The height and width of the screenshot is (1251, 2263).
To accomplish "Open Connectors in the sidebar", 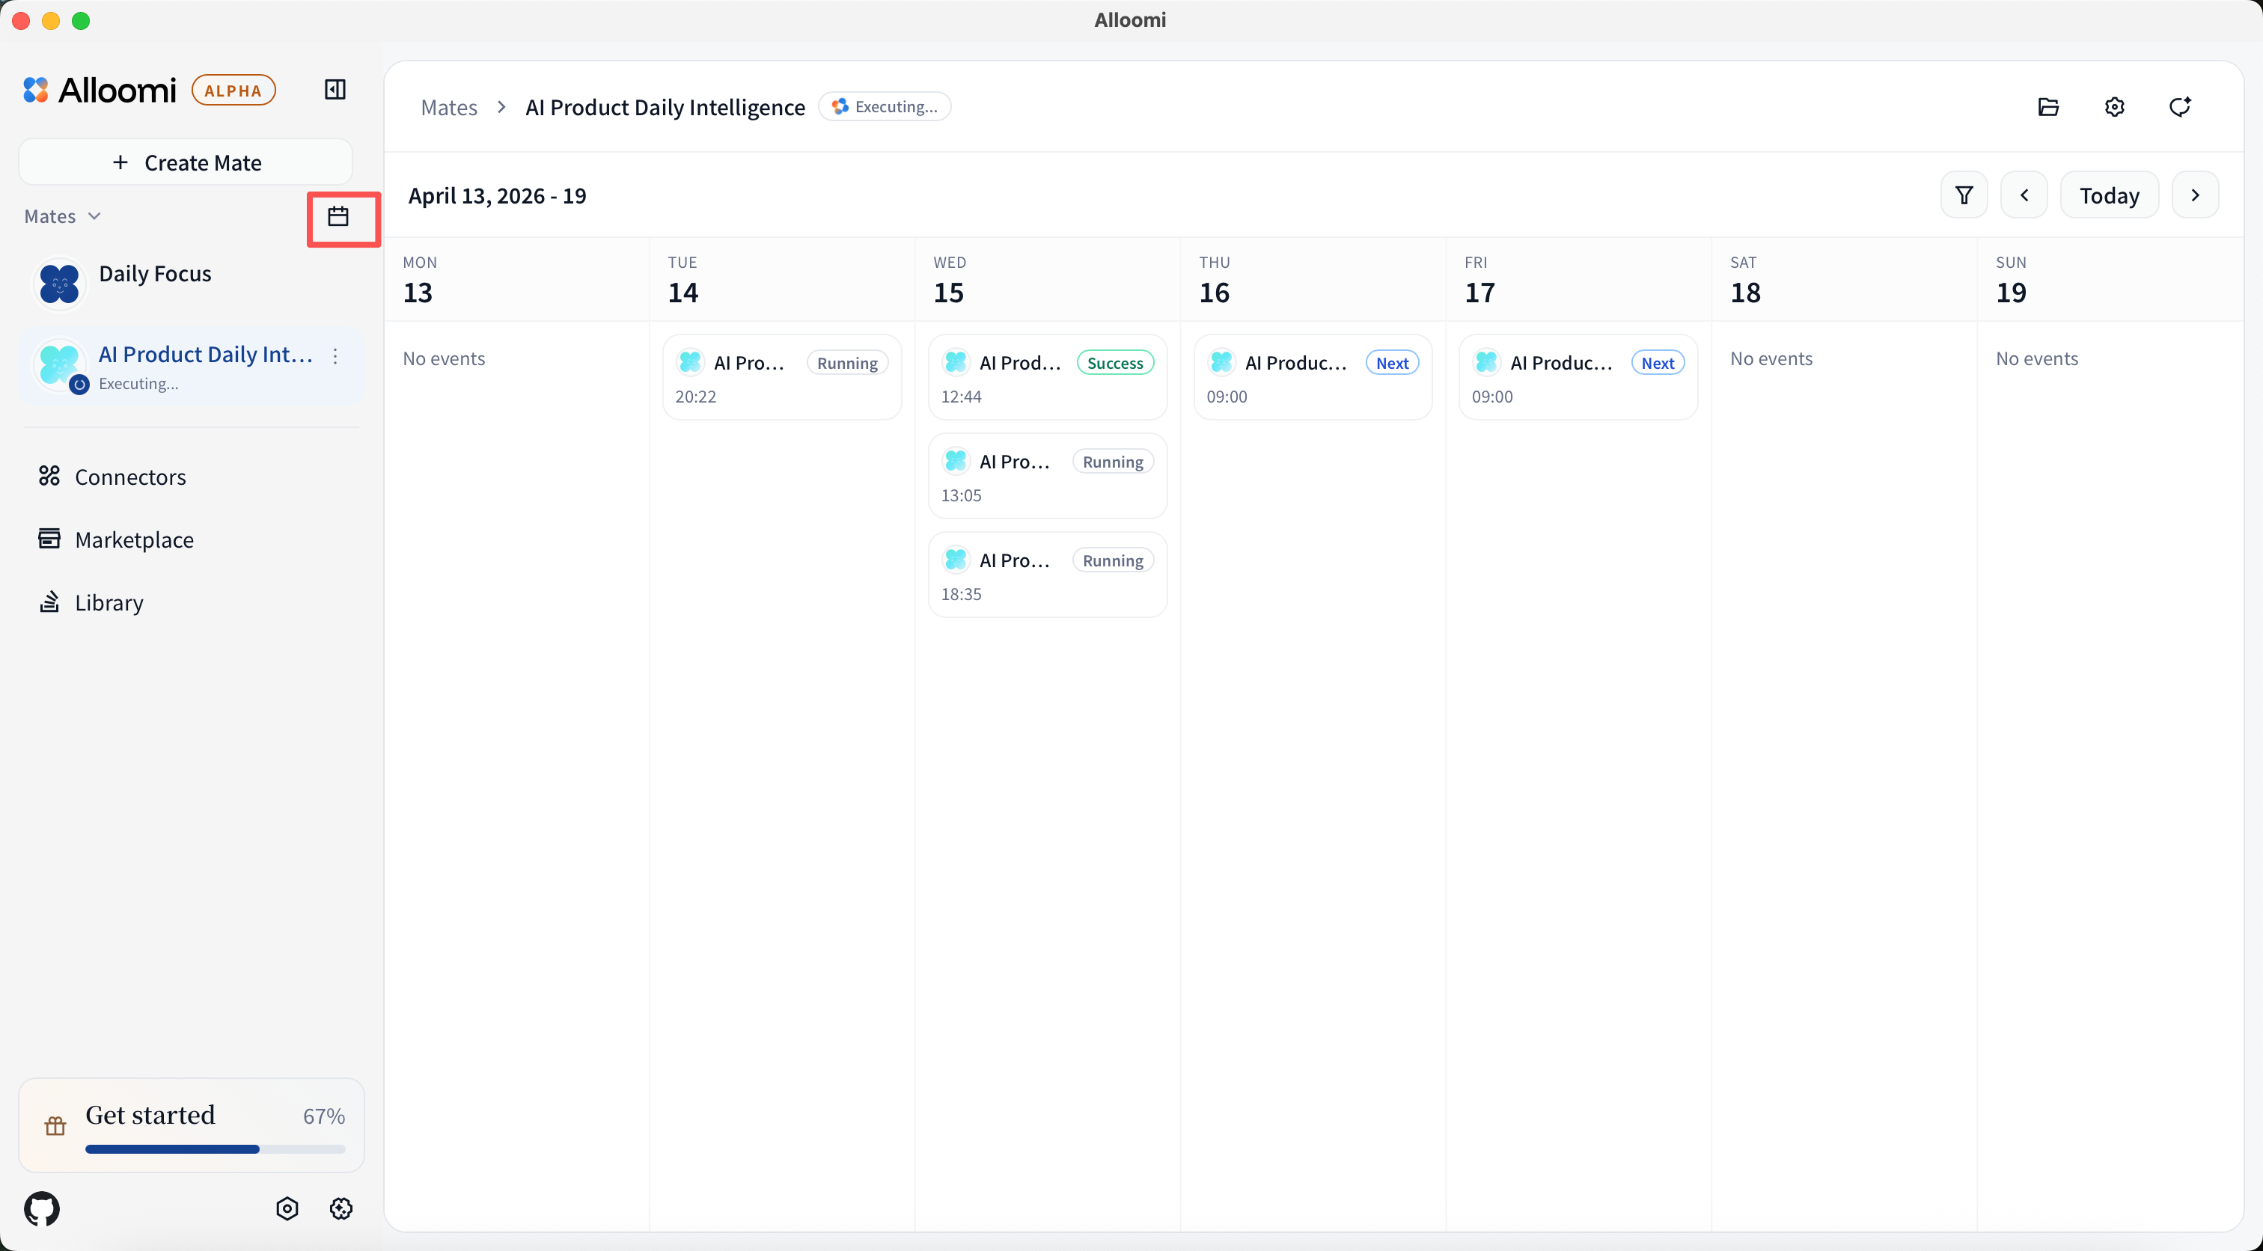I will pos(130,476).
